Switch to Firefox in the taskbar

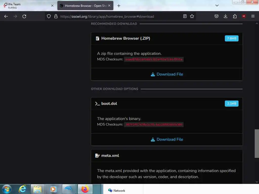(x=85, y=189)
